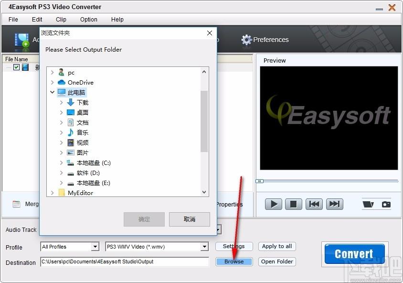Viewport: 403px width, 283px height.
Task: Click the Browse button
Action: click(x=234, y=261)
